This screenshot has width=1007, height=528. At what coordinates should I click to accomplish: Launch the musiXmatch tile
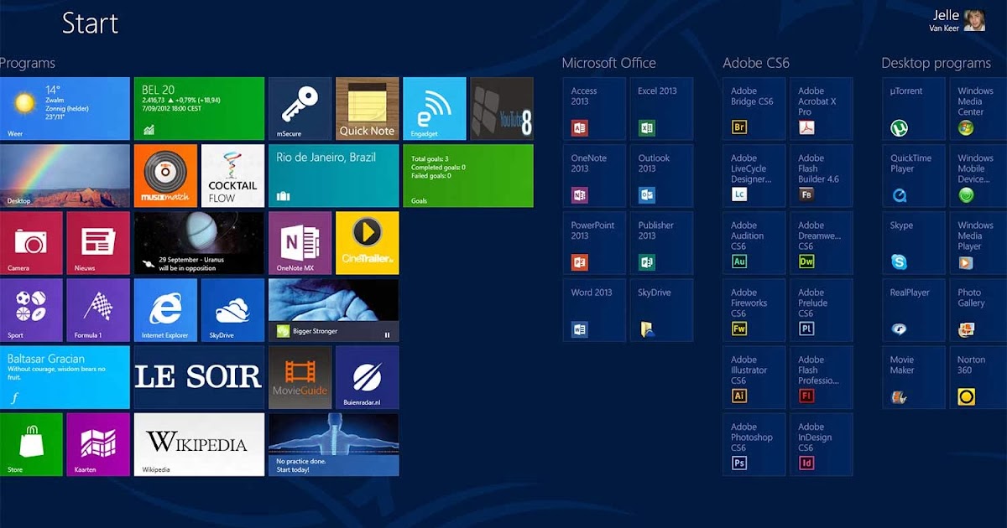165,176
